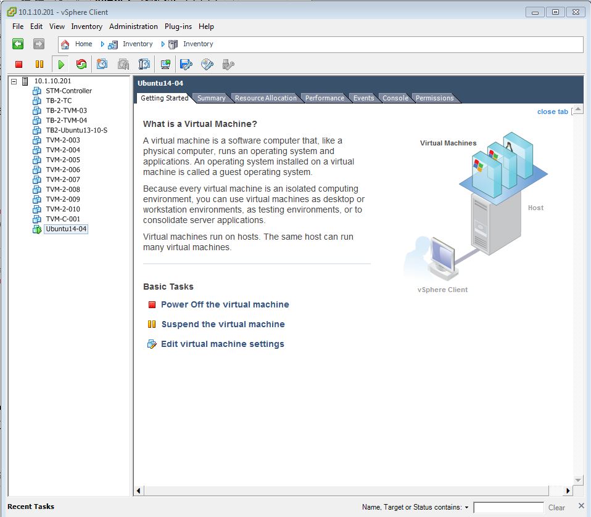The width and height of the screenshot is (591, 517).
Task: Switch to the Performance tab
Action: point(324,98)
